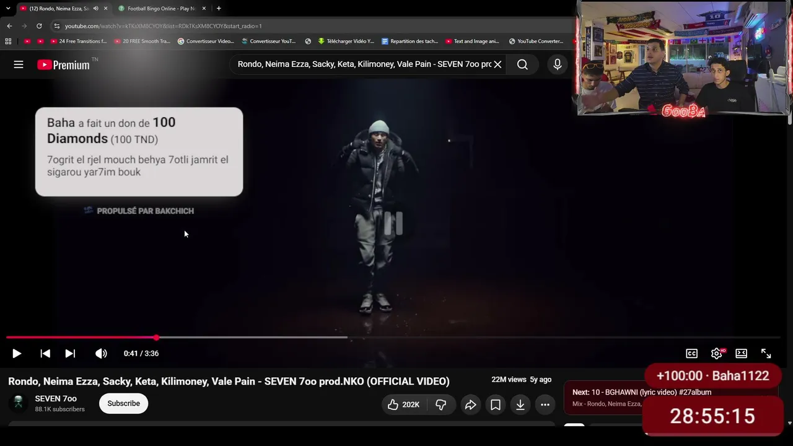Close the Rondo, Neima Ezza tab
Viewport: 793px width, 446px height.
pyautogui.click(x=105, y=8)
